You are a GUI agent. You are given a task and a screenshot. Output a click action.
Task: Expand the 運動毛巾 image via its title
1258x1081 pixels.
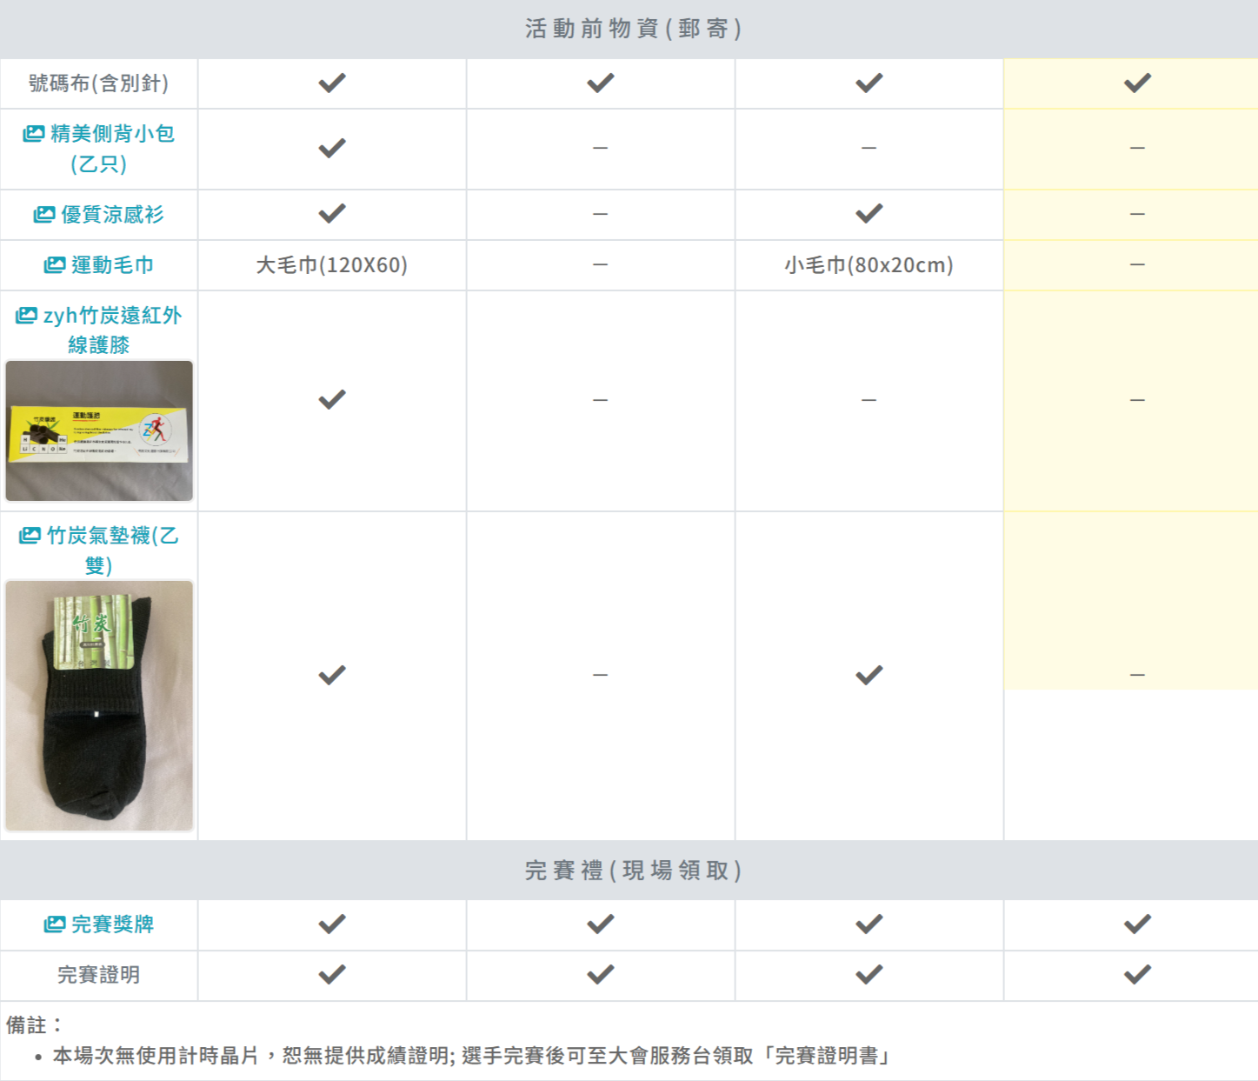point(112,265)
